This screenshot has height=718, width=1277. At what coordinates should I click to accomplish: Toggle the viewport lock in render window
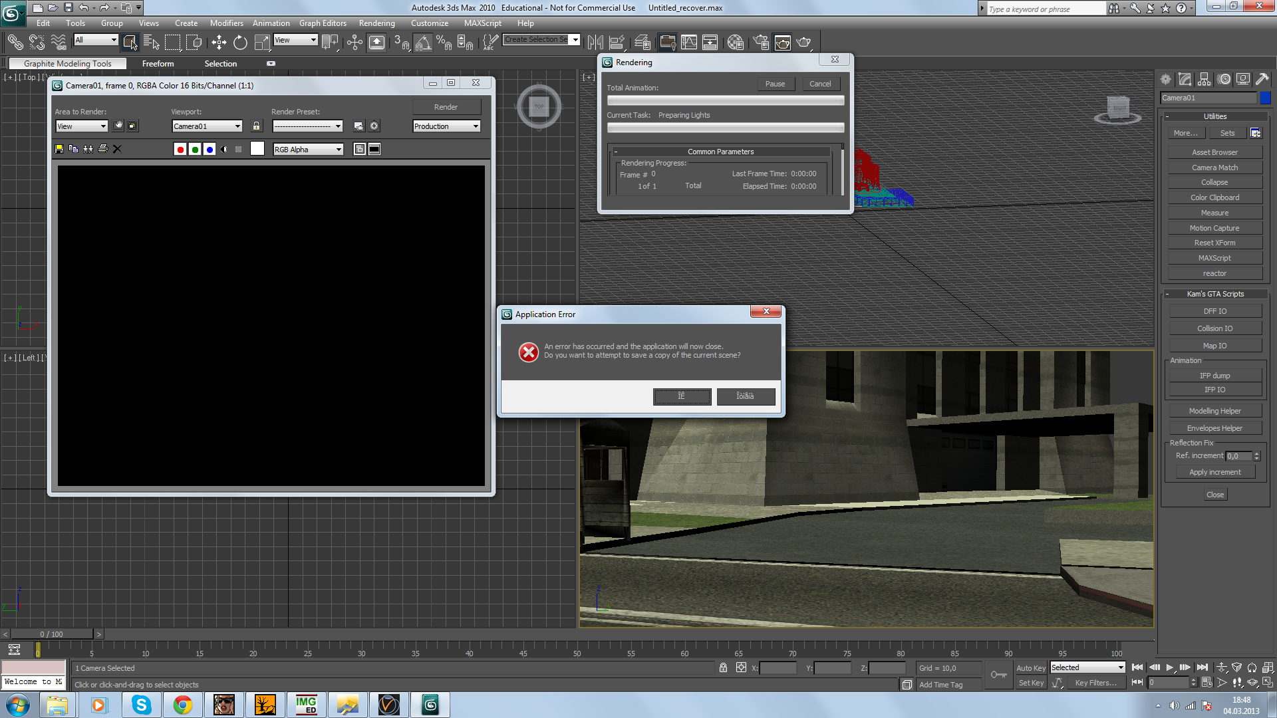pyautogui.click(x=256, y=126)
